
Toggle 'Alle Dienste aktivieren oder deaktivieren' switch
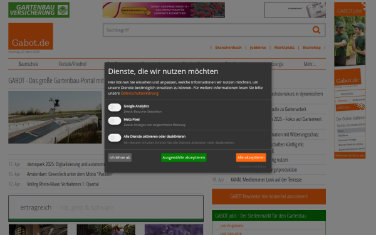[x=115, y=138]
